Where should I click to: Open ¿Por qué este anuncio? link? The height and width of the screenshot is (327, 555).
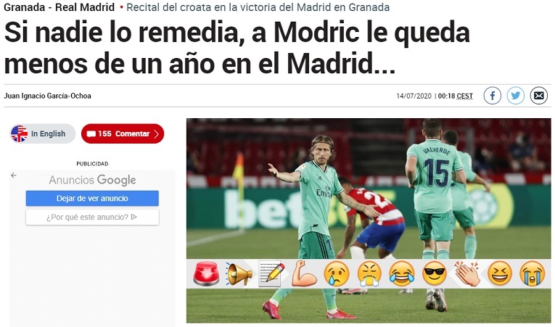(92, 218)
